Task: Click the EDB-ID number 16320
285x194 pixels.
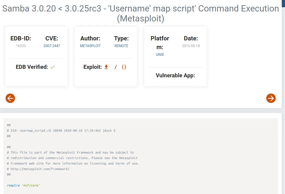Action: point(21,46)
